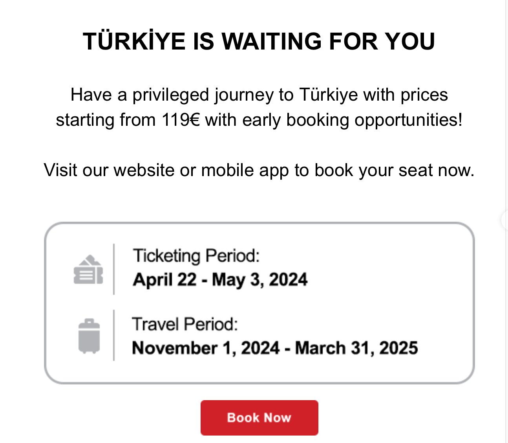Click the divider line next to suitcase icon
The width and height of the screenshot is (508, 443).
pyautogui.click(x=114, y=335)
